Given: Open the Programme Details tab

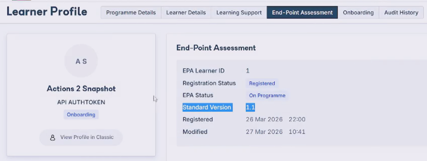Looking at the screenshot, I should click(x=131, y=13).
